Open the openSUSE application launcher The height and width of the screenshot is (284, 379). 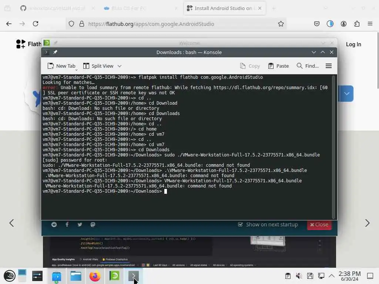pyautogui.click(x=9, y=276)
